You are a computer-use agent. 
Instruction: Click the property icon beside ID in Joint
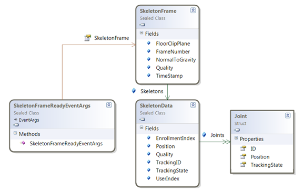click(243, 148)
